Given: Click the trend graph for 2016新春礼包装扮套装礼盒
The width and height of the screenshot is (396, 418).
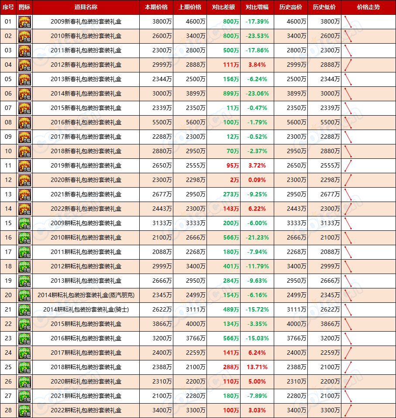Looking at the screenshot, I should 348,123.
